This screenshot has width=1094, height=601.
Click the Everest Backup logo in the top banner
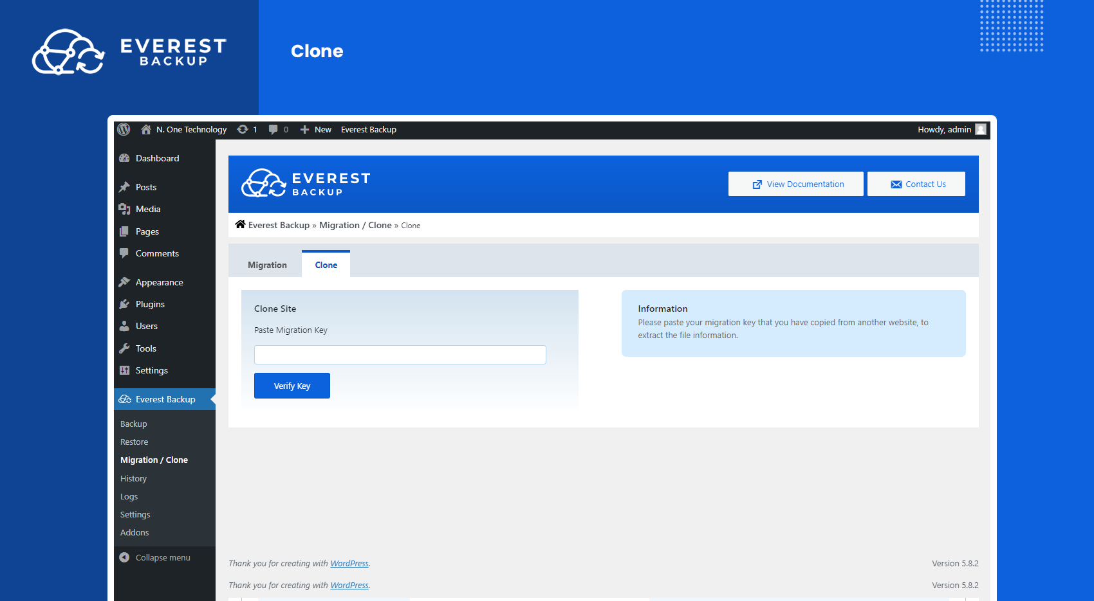pos(129,51)
